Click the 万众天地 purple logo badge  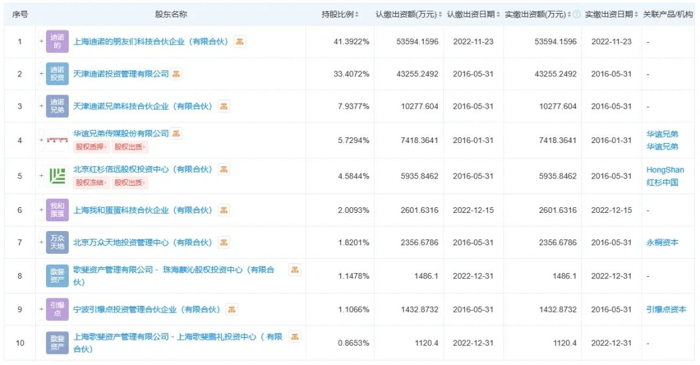click(x=57, y=243)
